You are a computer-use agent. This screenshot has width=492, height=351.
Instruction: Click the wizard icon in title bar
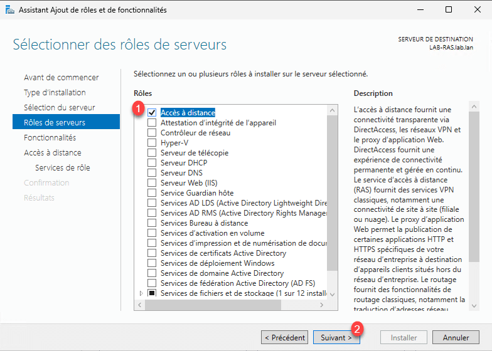9,9
